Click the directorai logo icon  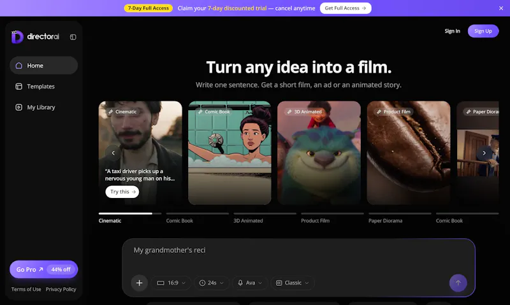[x=17, y=37]
